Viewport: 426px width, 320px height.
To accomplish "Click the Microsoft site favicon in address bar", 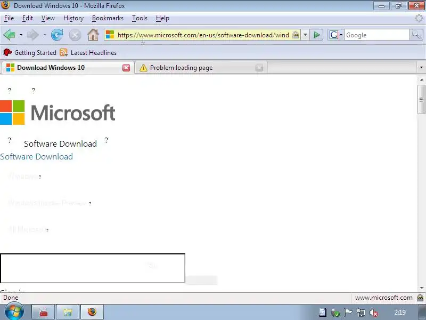I will click(x=110, y=35).
